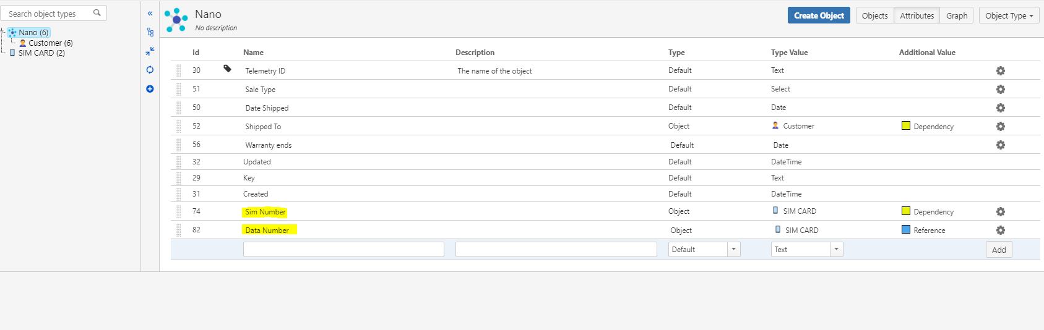Click the Create Object button

click(x=819, y=15)
